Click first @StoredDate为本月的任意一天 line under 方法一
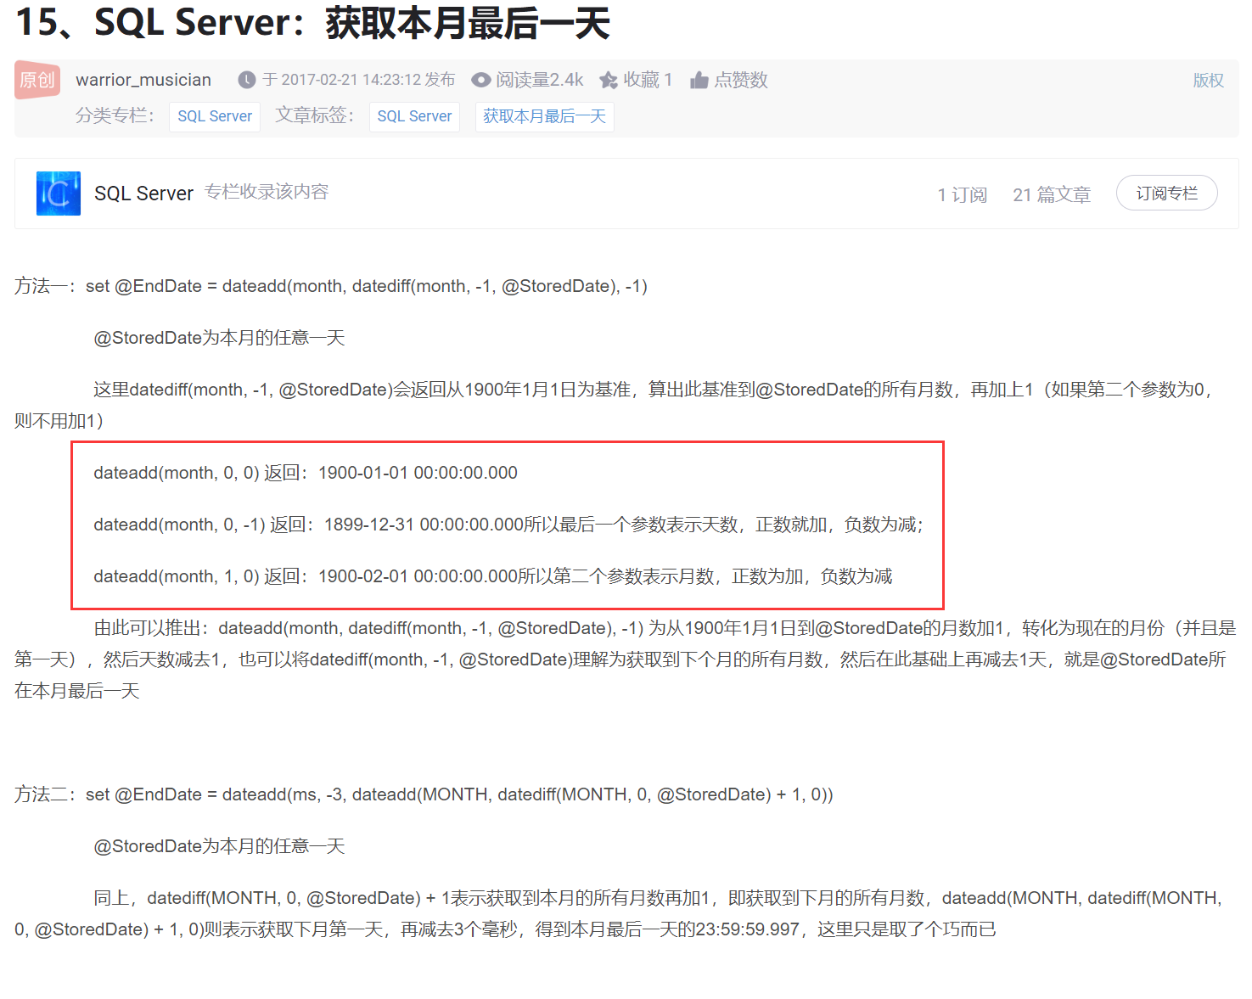The height and width of the screenshot is (999, 1252). click(219, 338)
